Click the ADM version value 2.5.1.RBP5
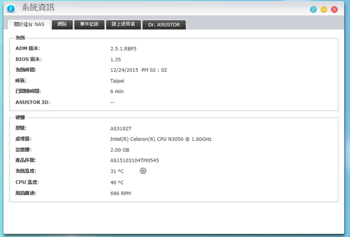 [x=123, y=49]
